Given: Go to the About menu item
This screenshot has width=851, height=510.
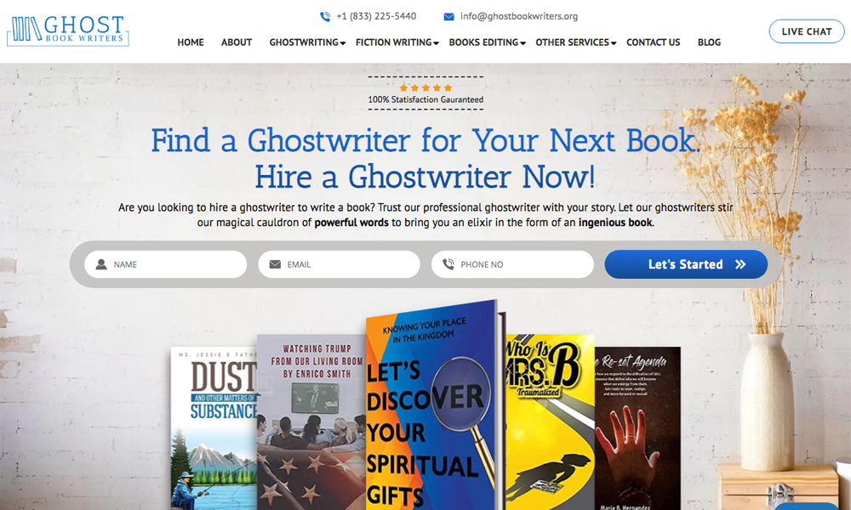Looking at the screenshot, I should coord(237,42).
